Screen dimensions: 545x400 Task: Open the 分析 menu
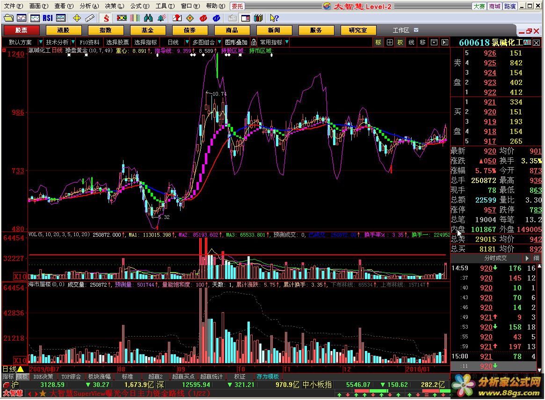click(89, 6)
